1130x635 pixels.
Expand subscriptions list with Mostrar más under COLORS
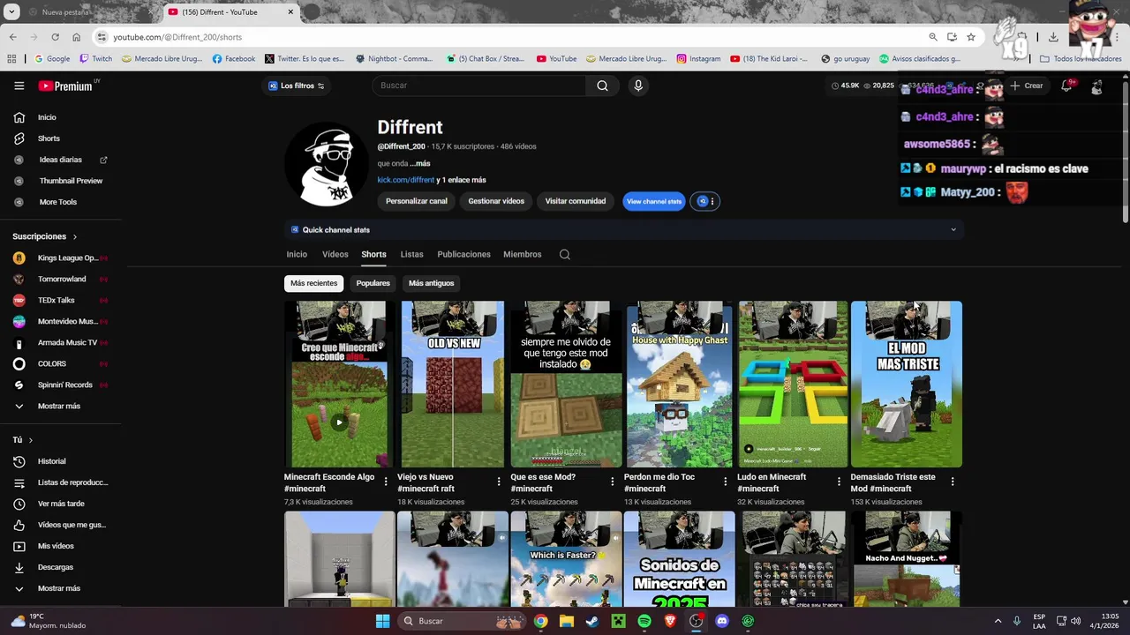[58, 406]
